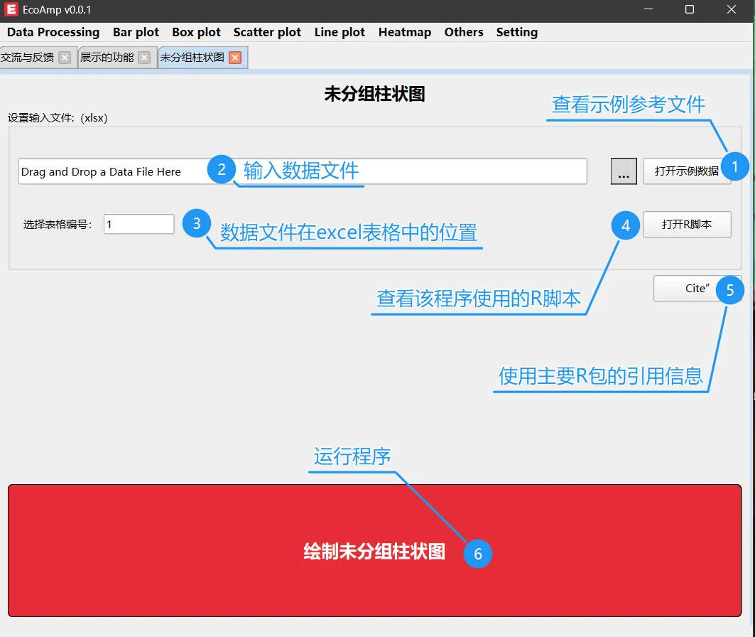Close the 展示的功能 tab
The height and width of the screenshot is (637, 755).
tap(144, 58)
